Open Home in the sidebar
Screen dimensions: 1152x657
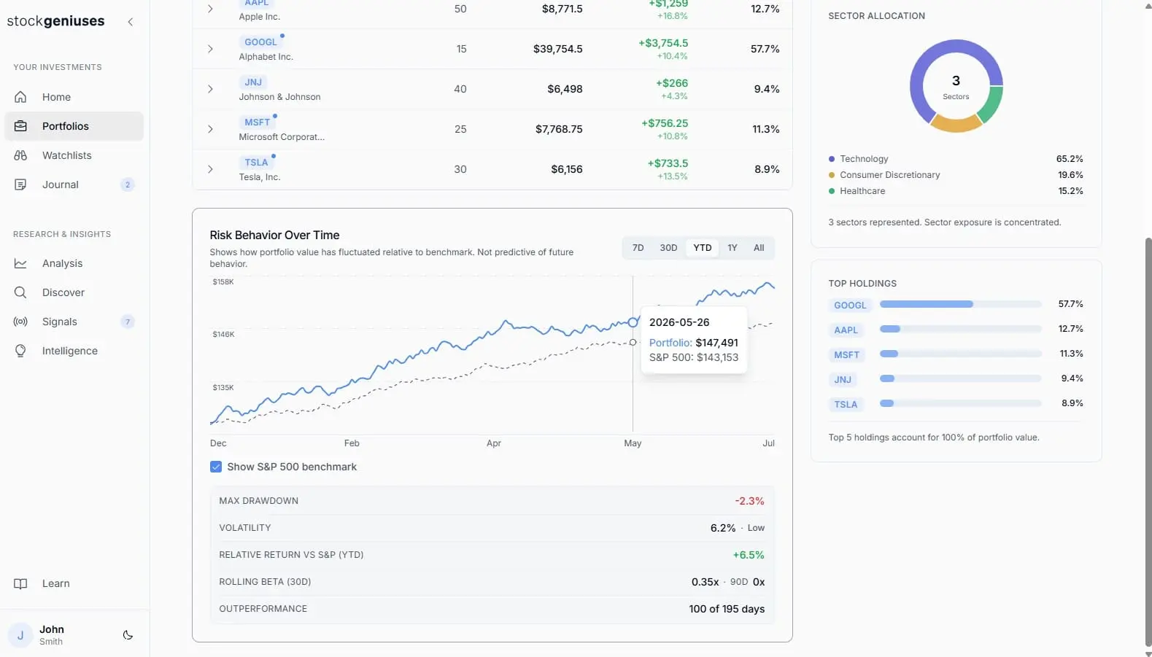[74, 97]
